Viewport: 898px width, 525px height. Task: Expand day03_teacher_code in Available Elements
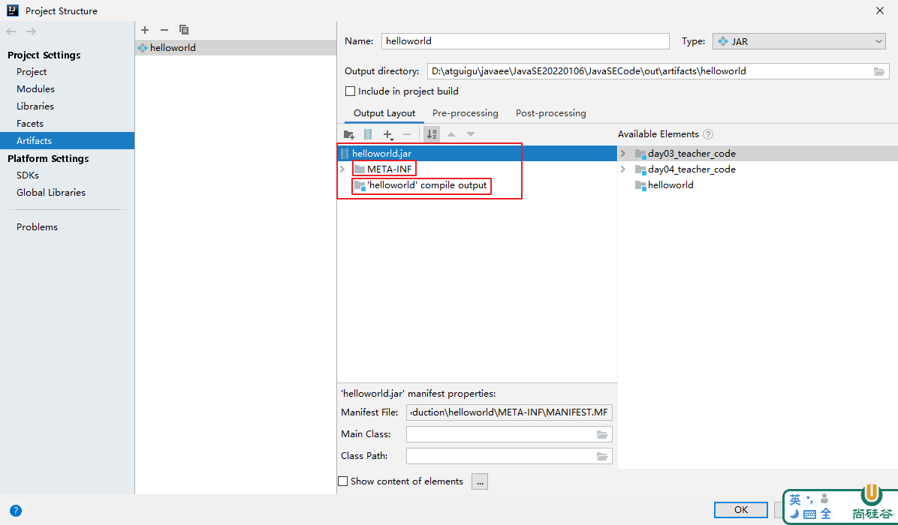click(x=622, y=154)
